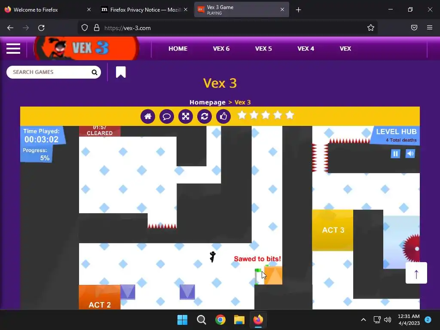Open tracking protection shield icon
The height and width of the screenshot is (330, 440).
[x=85, y=28]
